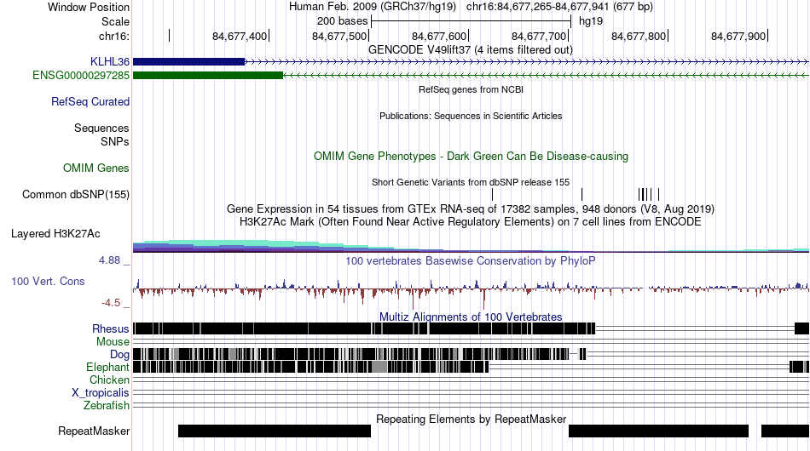
Task: Click the H3K27Ac Mark ENCODE title
Action: (471, 221)
